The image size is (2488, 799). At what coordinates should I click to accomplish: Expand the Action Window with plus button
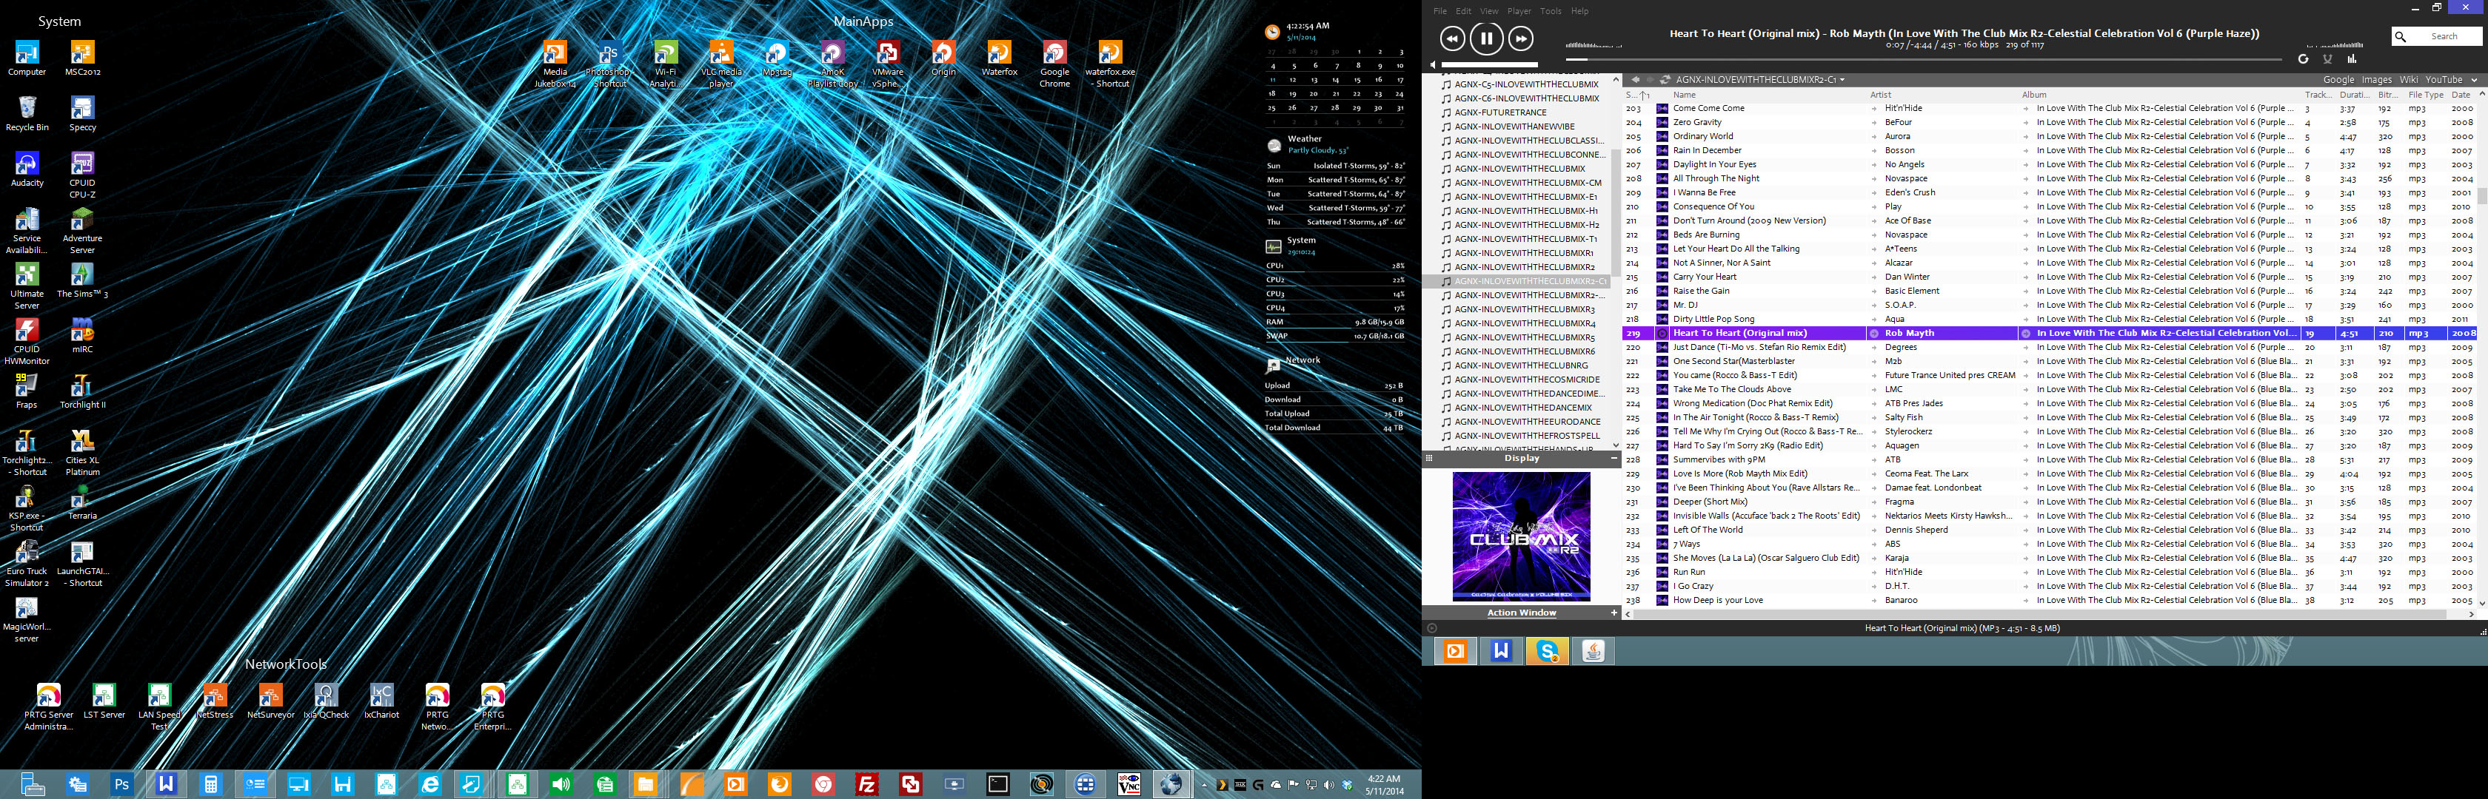point(1613,613)
